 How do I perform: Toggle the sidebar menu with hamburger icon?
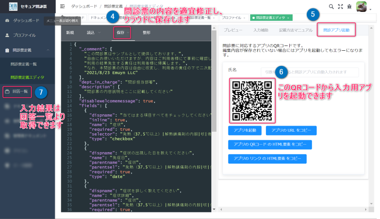pos(62,6)
